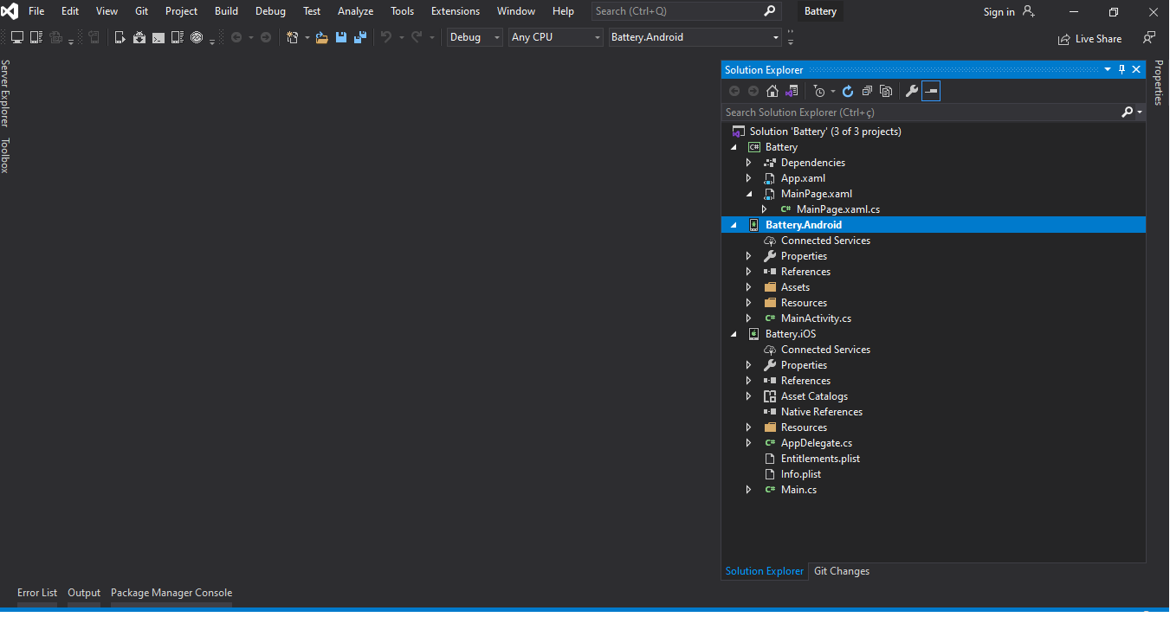Click the Navigate Backward arrow in Solution Explorer
This screenshot has width=1170, height=617.
pos(734,91)
